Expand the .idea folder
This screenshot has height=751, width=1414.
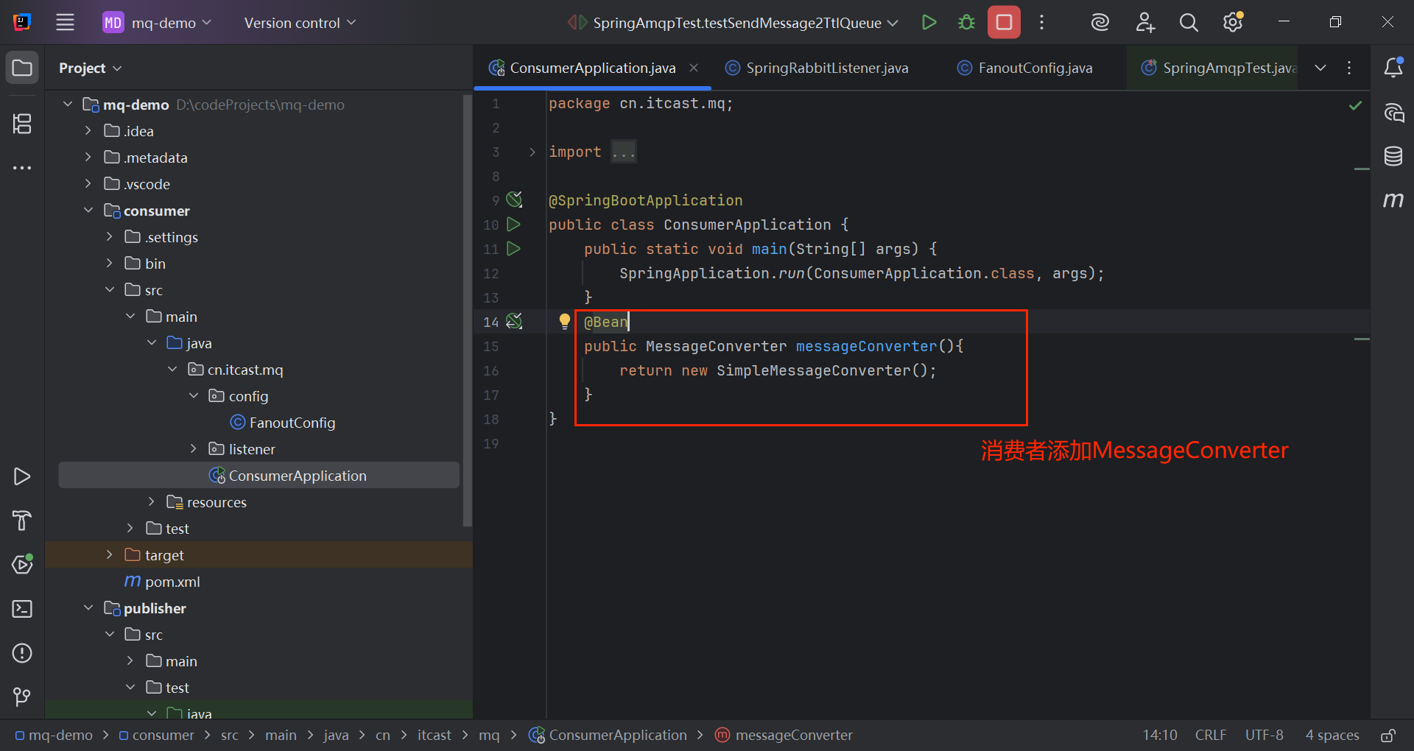point(88,130)
